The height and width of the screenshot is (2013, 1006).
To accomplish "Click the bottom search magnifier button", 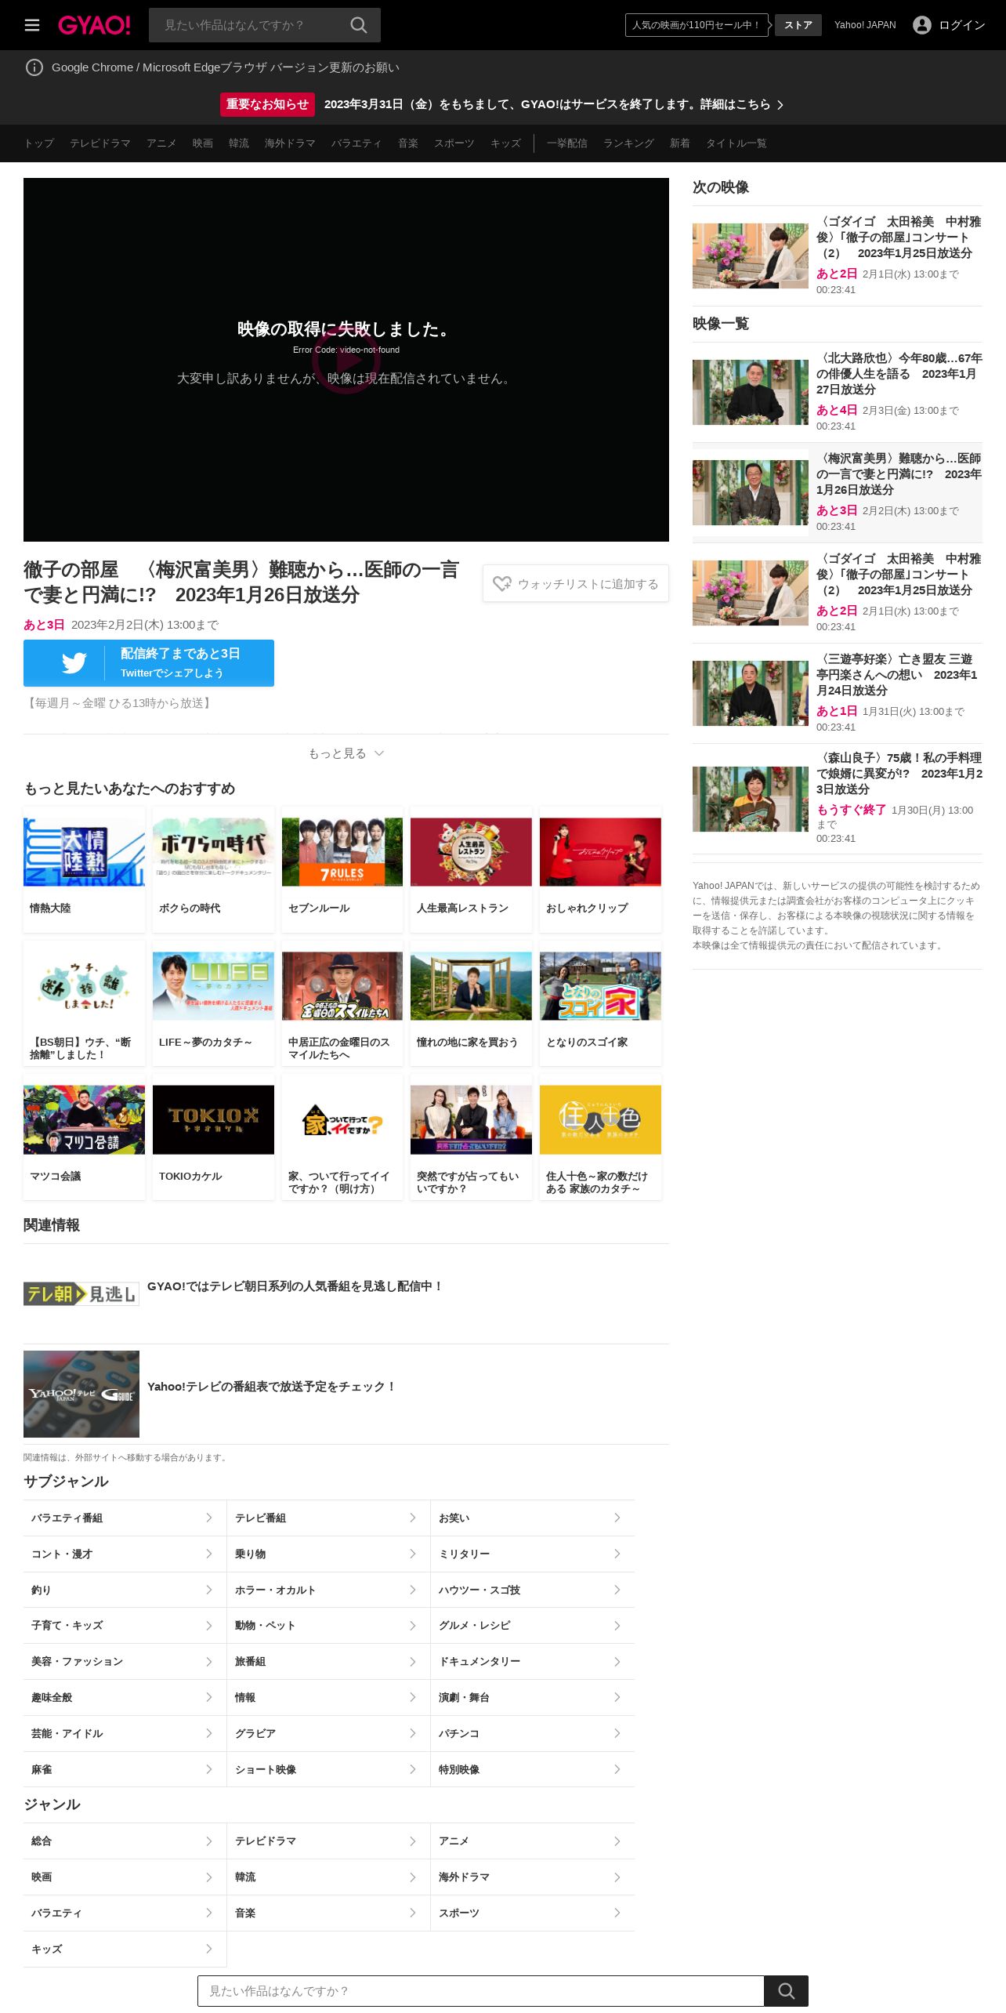I will coord(786,1990).
